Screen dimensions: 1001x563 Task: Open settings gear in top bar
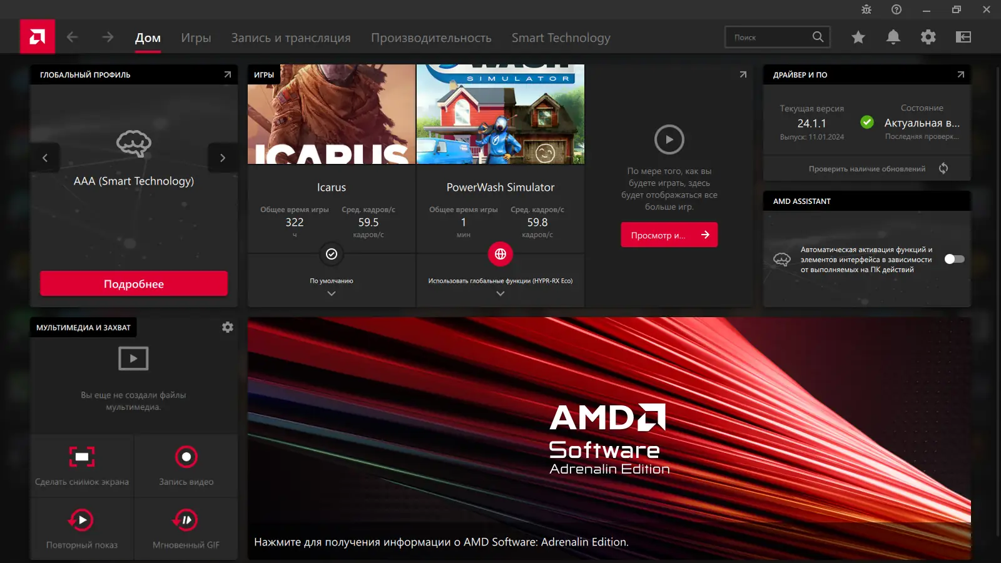928,37
